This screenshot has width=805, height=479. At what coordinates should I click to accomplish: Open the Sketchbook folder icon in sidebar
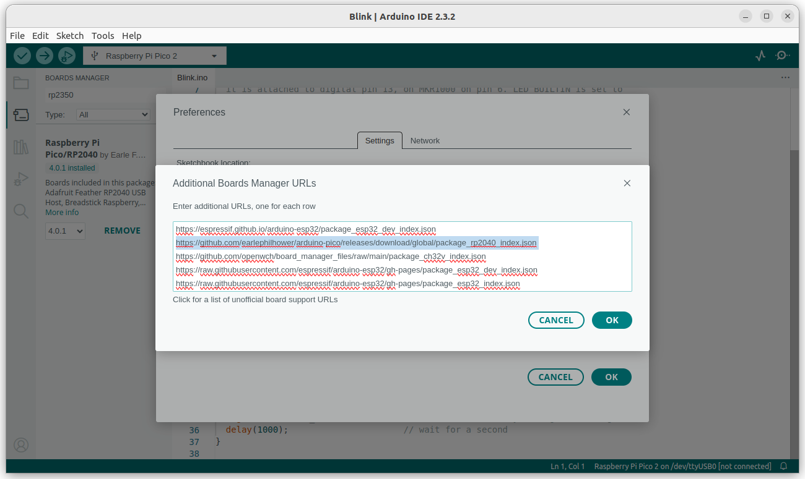pos(21,83)
